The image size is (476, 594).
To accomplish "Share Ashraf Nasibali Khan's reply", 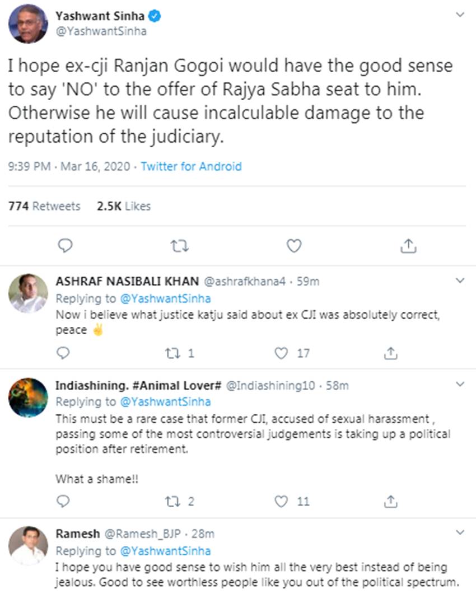I will [391, 353].
